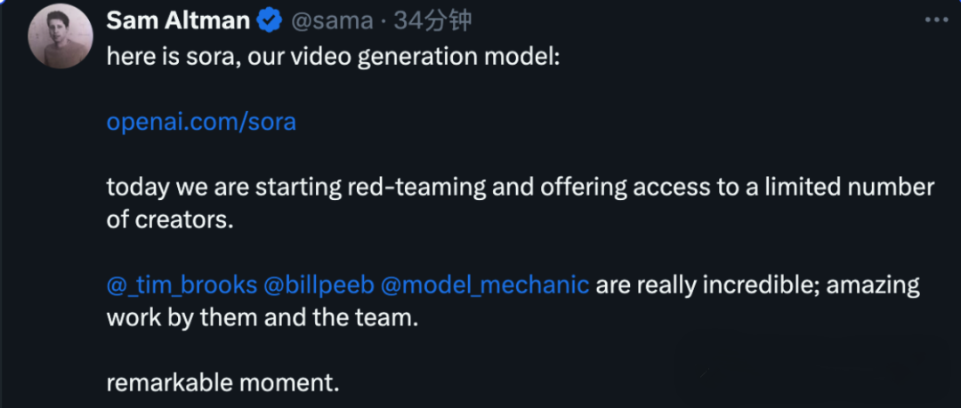Open the @billpeeb mention
The width and height of the screenshot is (961, 408).
[x=319, y=285]
